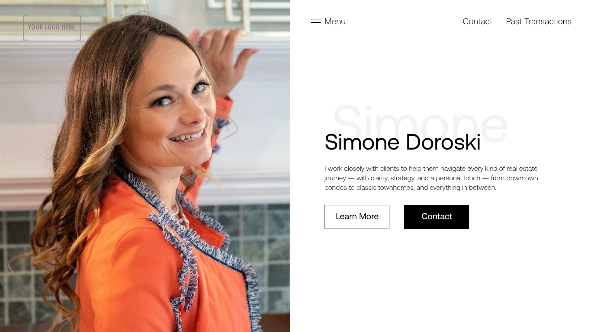Go to Contact in top navigation
This screenshot has width=591, height=332.
coord(477,22)
